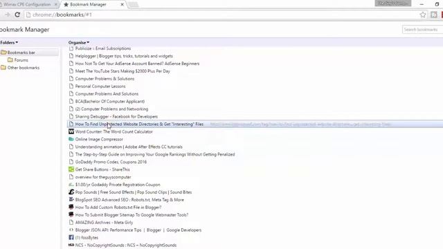Open the Organise dropdown menu
The height and width of the screenshot is (249, 443).
tap(78, 42)
